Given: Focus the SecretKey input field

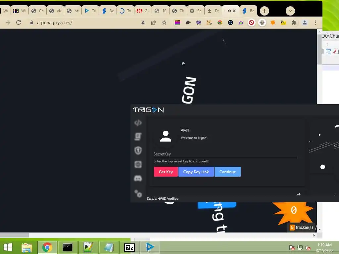Looking at the screenshot, I should pos(225,154).
